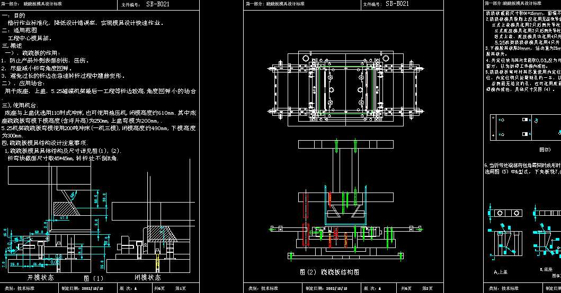Click the yellow pin in 闭模状态 drawing
The height and width of the screenshot is (293, 561).
coord(157,262)
